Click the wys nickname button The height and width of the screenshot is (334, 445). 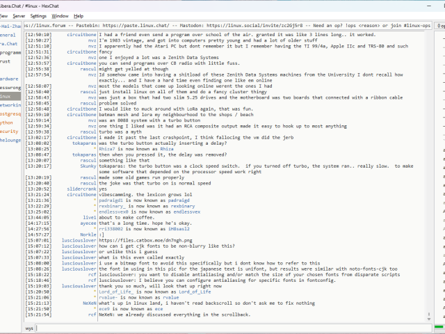(x=29, y=327)
